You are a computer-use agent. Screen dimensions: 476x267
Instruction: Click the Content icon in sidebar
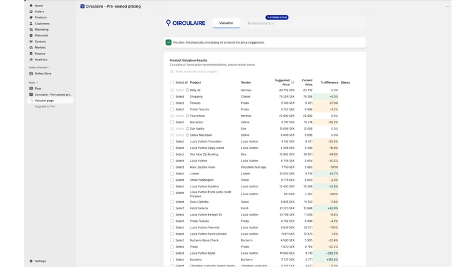click(x=31, y=42)
